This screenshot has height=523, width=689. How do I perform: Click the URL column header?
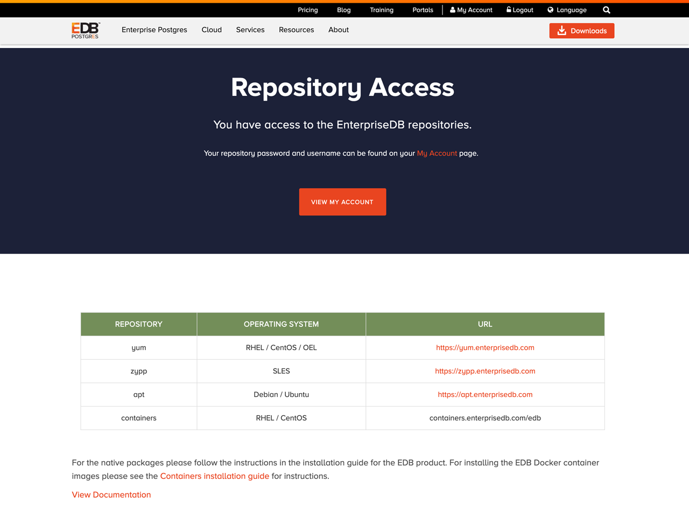click(485, 324)
